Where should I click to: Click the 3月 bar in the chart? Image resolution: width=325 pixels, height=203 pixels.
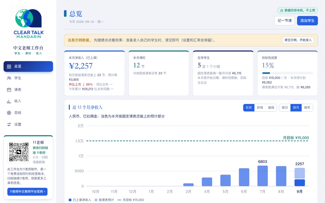coord(188,185)
